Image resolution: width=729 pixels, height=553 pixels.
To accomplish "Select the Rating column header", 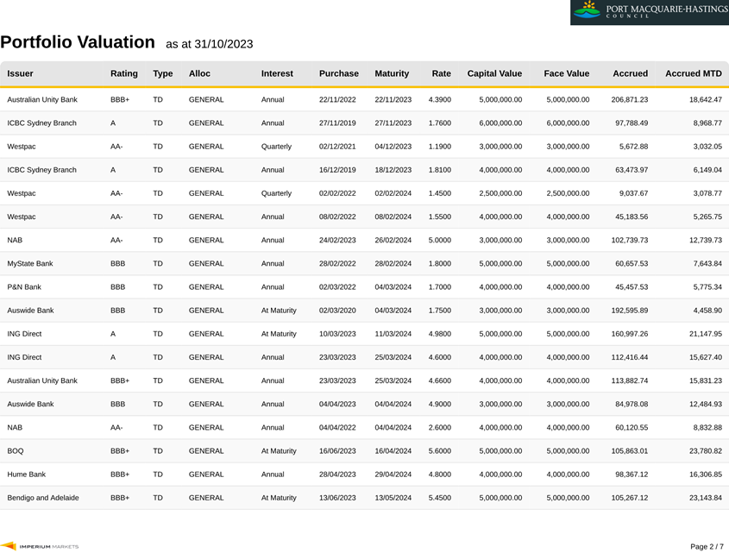I will [124, 73].
